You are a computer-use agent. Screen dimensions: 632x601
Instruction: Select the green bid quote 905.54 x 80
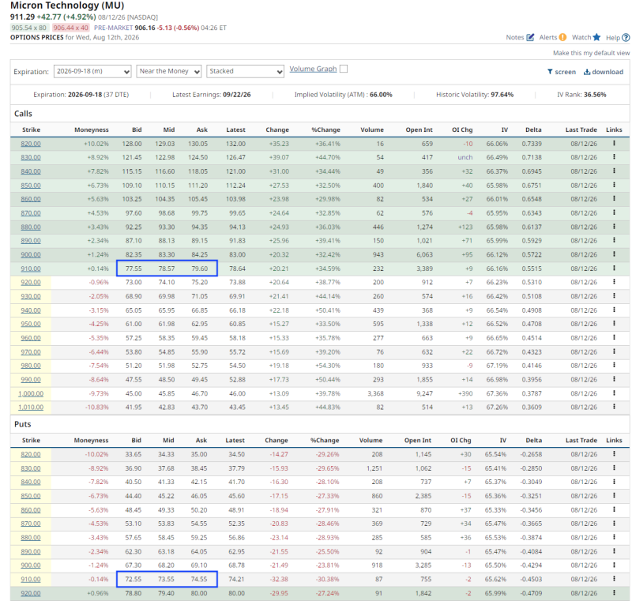point(29,28)
